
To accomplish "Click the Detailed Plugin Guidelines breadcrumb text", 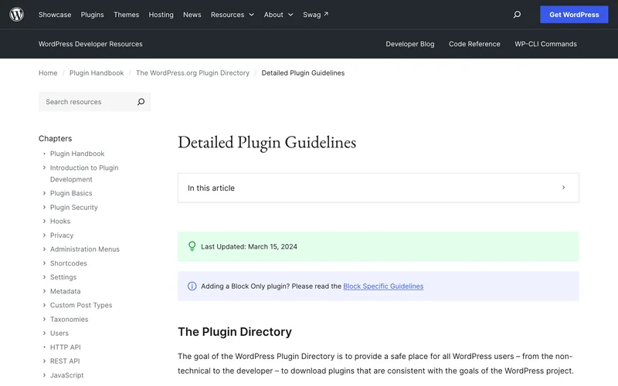I will 303,73.
